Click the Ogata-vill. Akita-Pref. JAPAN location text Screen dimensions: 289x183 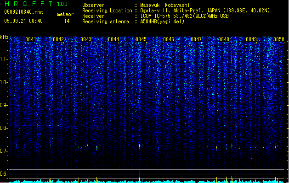[x=205, y=11]
